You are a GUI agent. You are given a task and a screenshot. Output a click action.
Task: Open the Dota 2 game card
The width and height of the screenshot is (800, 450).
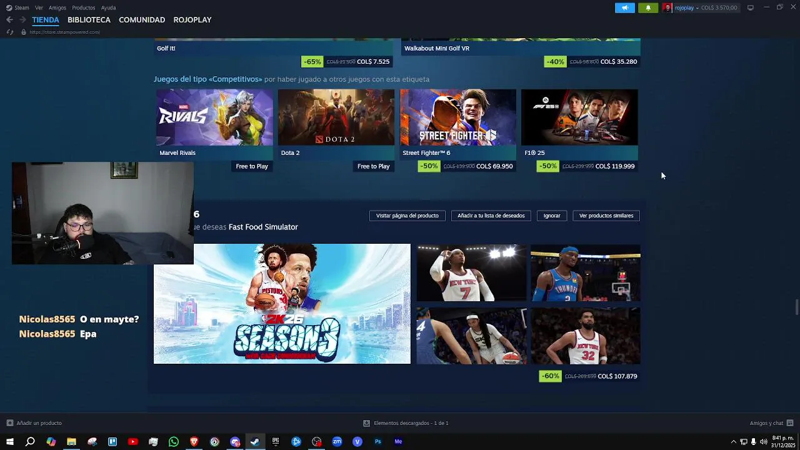[x=336, y=124]
